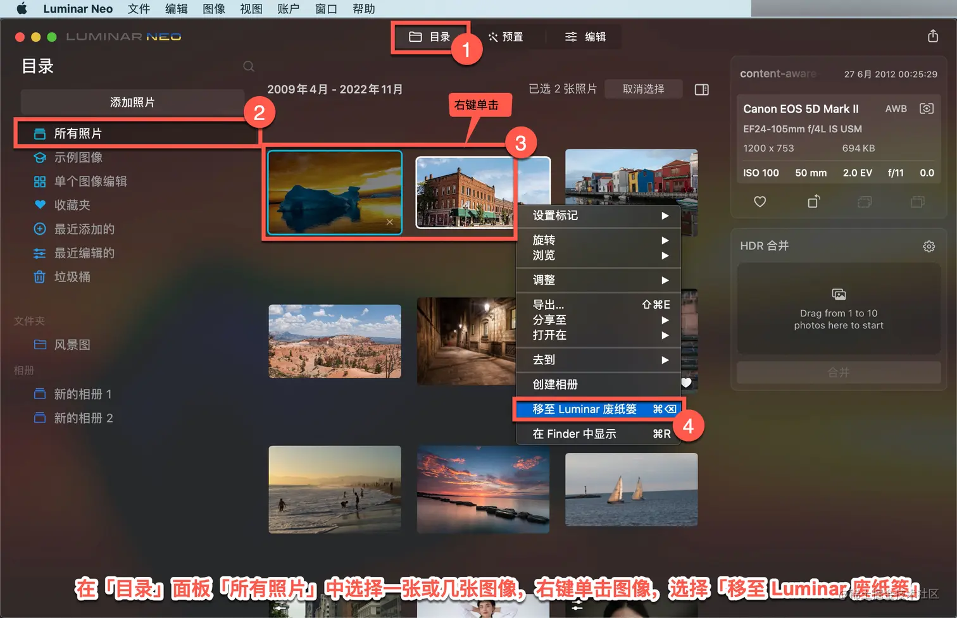Select the red canyon landscape thumbnail
Screen dimensions: 957x618
[x=335, y=341]
